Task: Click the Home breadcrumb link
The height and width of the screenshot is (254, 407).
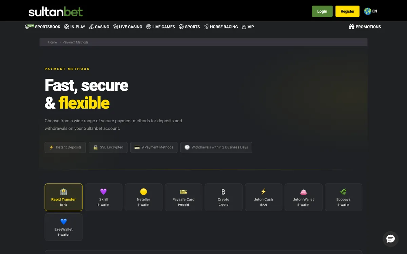Action: 52,42
